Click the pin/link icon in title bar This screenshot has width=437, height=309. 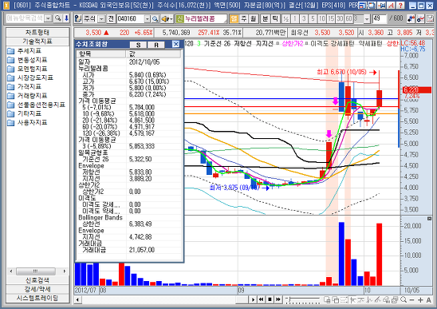coord(381,5)
